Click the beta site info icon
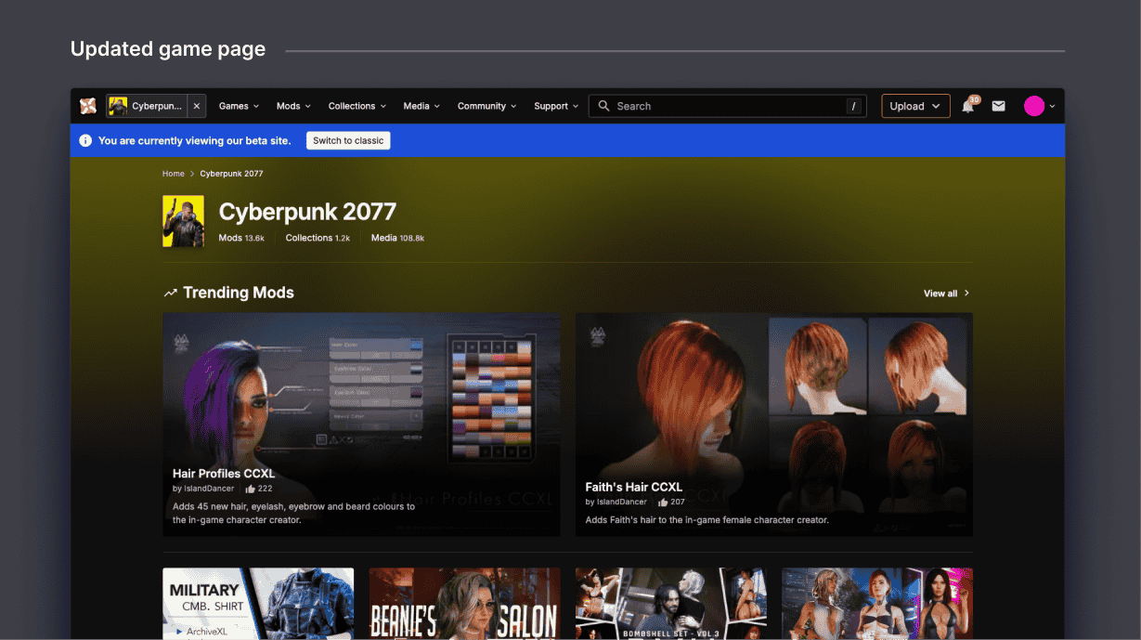 tap(85, 140)
